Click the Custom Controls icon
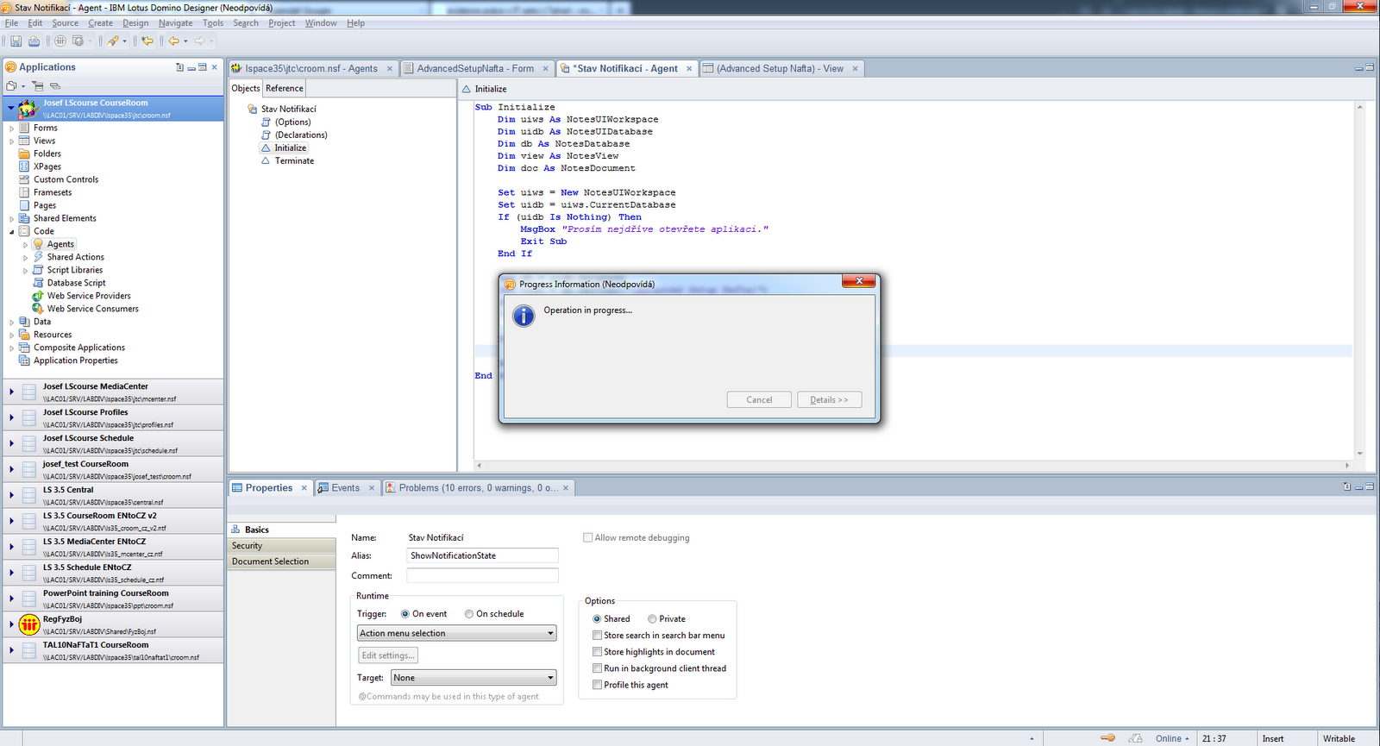The width and height of the screenshot is (1380, 746). [x=24, y=179]
